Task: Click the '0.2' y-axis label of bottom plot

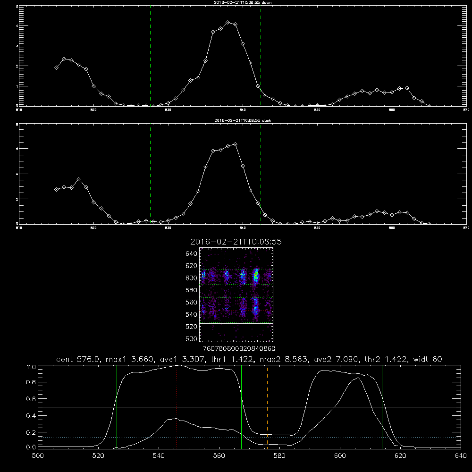Action: pos(31,432)
